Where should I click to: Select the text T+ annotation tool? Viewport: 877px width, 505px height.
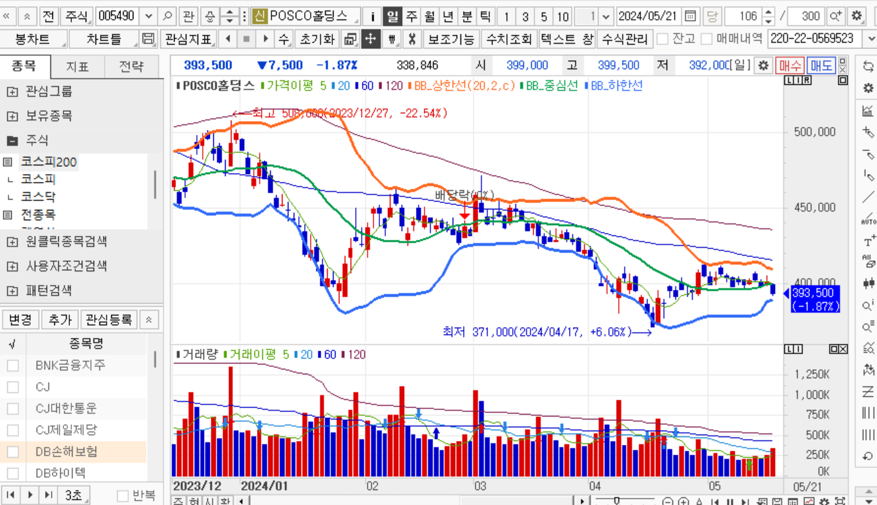[868, 241]
